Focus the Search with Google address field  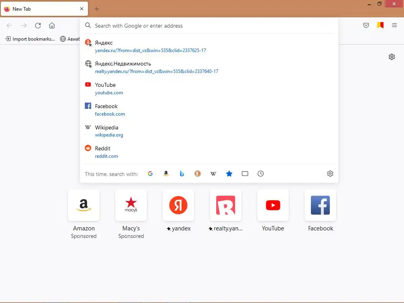pyautogui.click(x=209, y=26)
